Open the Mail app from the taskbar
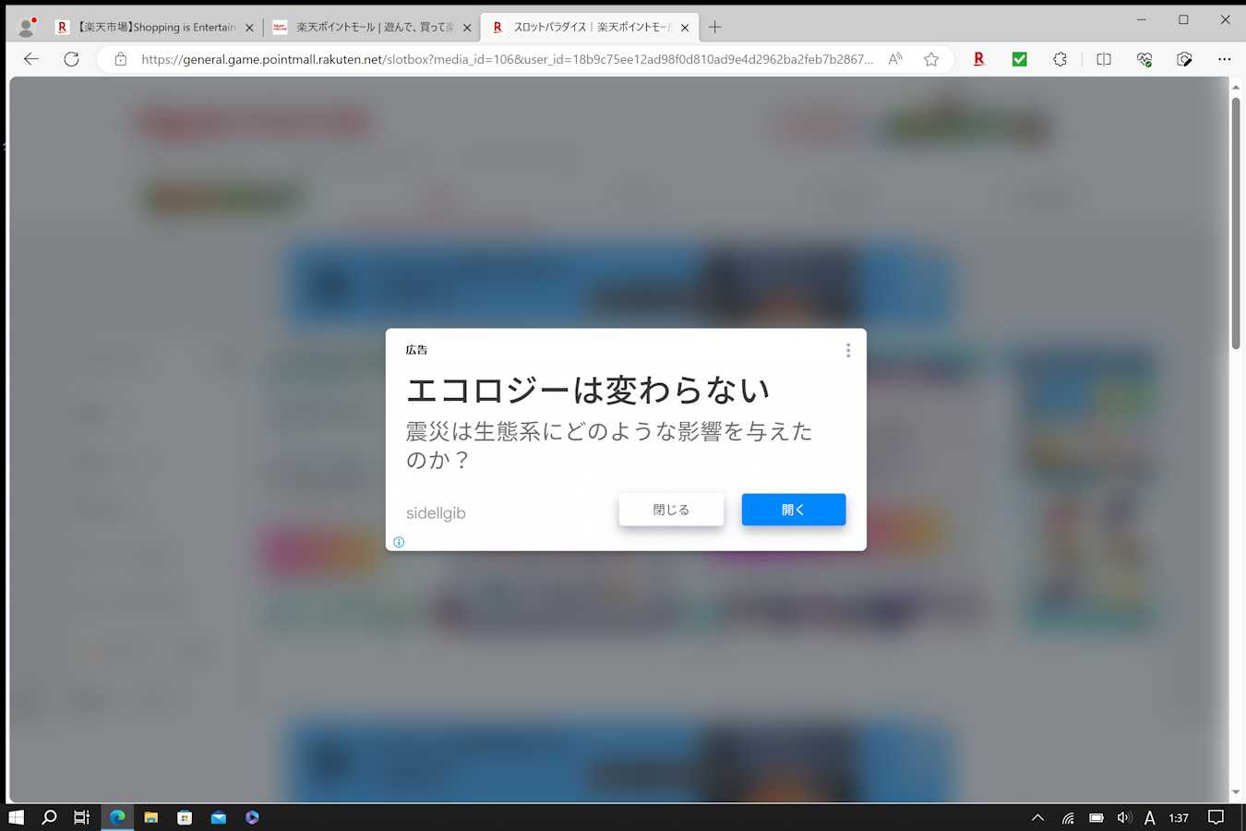1246x831 pixels. [x=219, y=817]
